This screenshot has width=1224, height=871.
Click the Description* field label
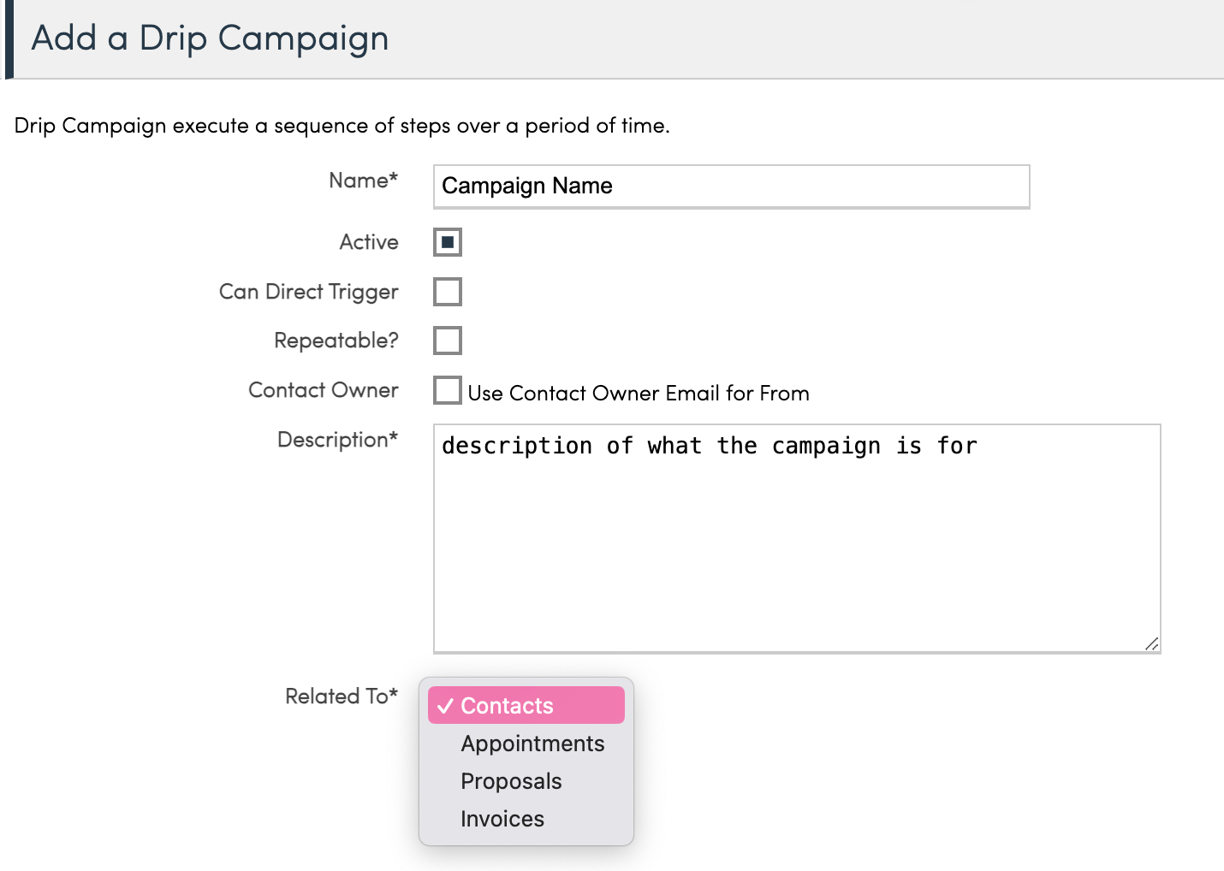pos(337,440)
